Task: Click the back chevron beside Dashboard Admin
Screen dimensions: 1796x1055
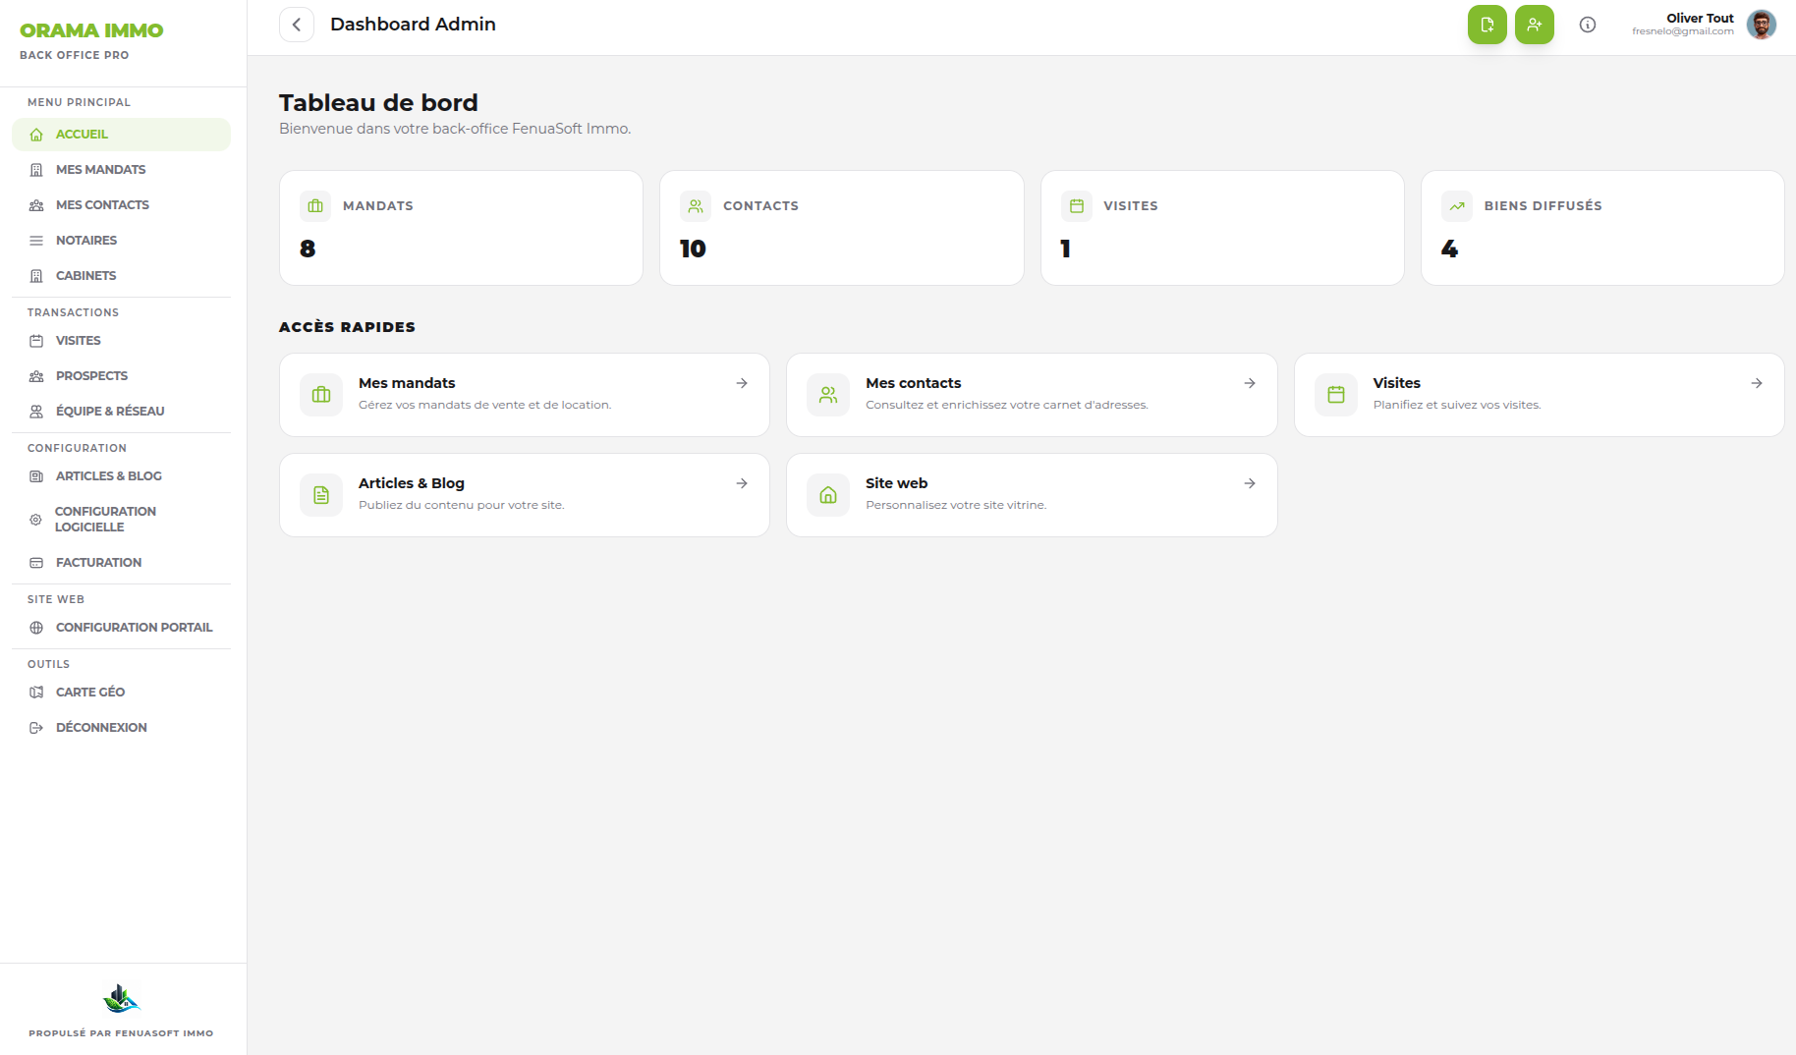Action: coord(297,25)
